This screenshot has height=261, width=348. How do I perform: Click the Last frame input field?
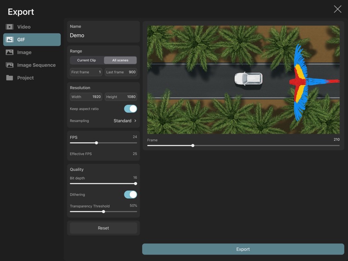pyautogui.click(x=121, y=72)
